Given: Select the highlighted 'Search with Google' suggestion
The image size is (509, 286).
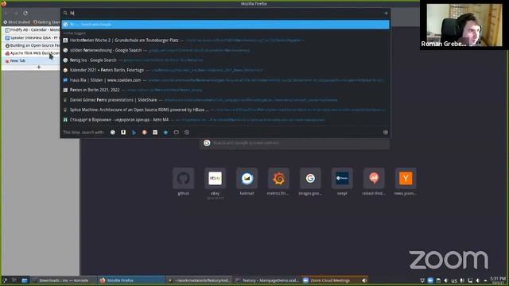Looking at the screenshot, I should tap(225, 25).
